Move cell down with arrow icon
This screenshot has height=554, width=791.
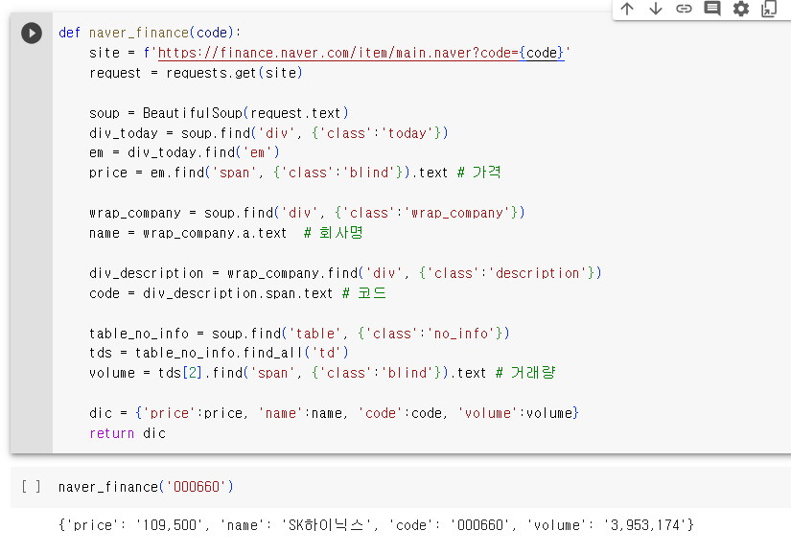pos(655,9)
